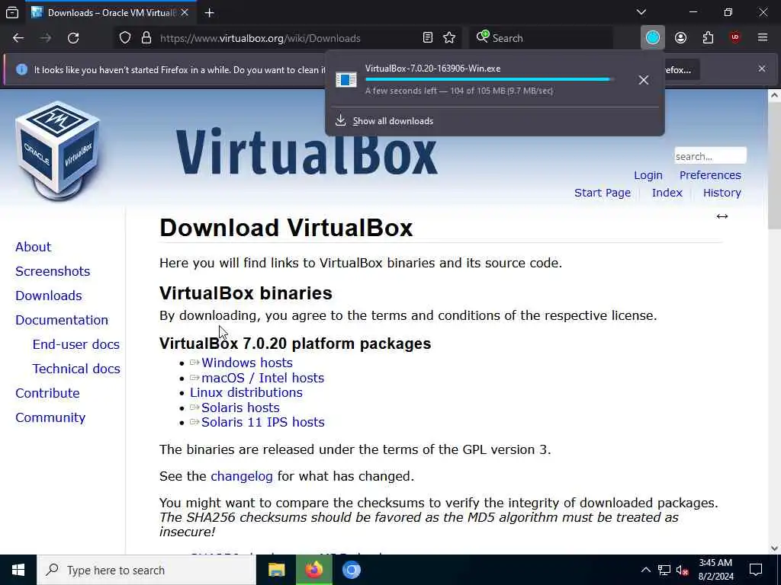Open the tracking protection shield icon
The height and width of the screenshot is (585, 781).
pos(125,38)
